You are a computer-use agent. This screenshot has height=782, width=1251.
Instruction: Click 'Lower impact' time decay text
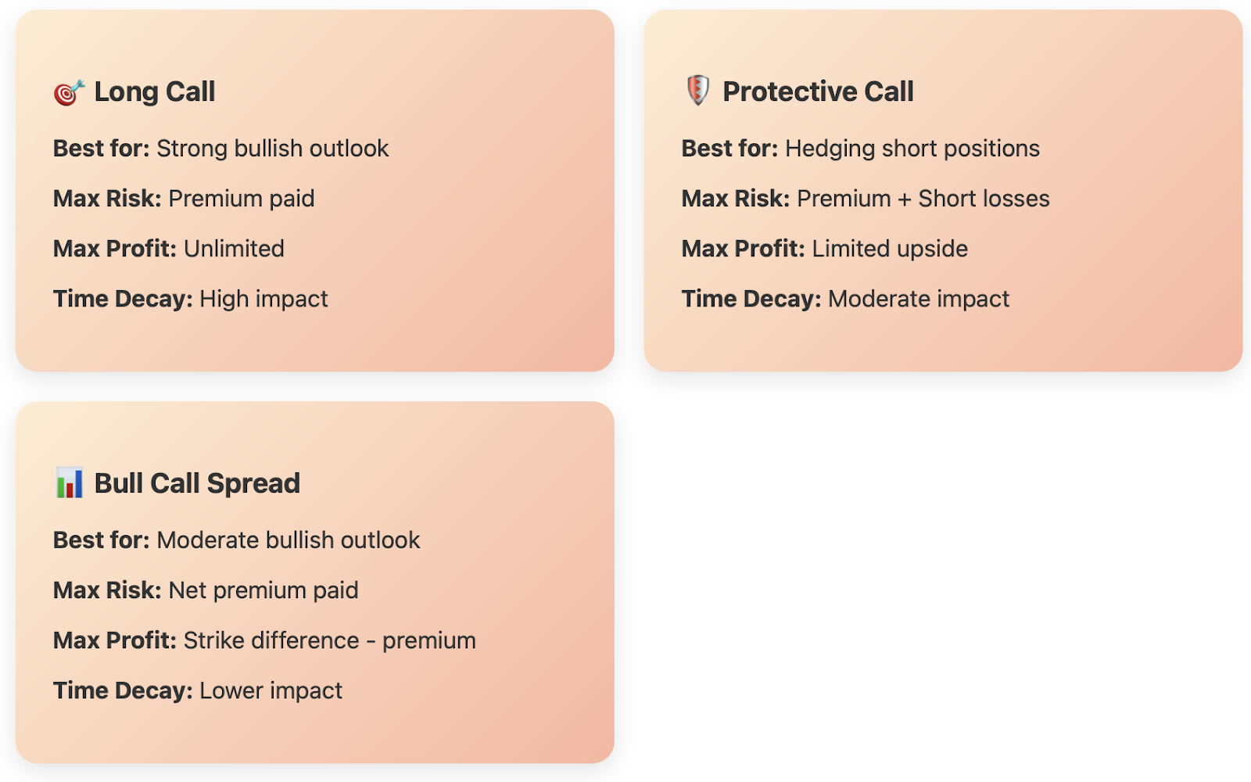[x=271, y=691]
